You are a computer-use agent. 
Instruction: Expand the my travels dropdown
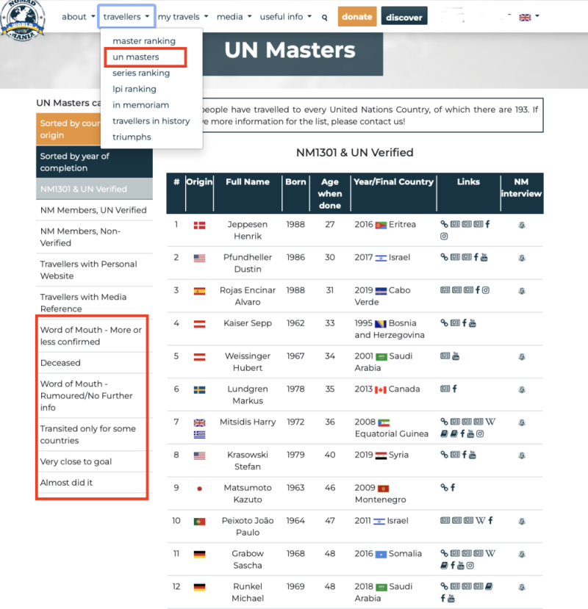point(183,16)
